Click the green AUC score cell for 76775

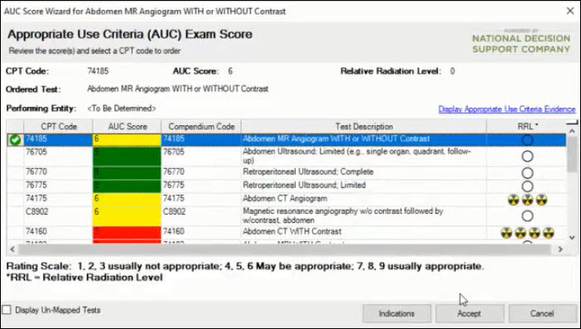[127, 186]
